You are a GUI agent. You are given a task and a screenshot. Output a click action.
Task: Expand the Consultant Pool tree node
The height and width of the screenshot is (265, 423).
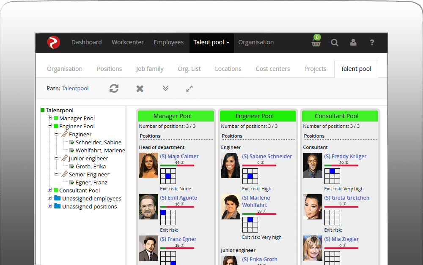[x=49, y=189]
